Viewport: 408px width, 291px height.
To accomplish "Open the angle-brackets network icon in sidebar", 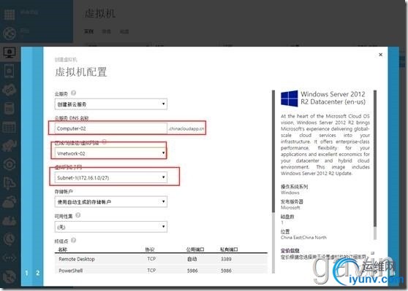I will [x=10, y=257].
